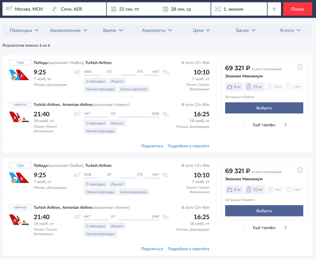The width and height of the screenshot is (316, 259).
Task: Click the plus icon next to passengers field
Action: point(274,9)
